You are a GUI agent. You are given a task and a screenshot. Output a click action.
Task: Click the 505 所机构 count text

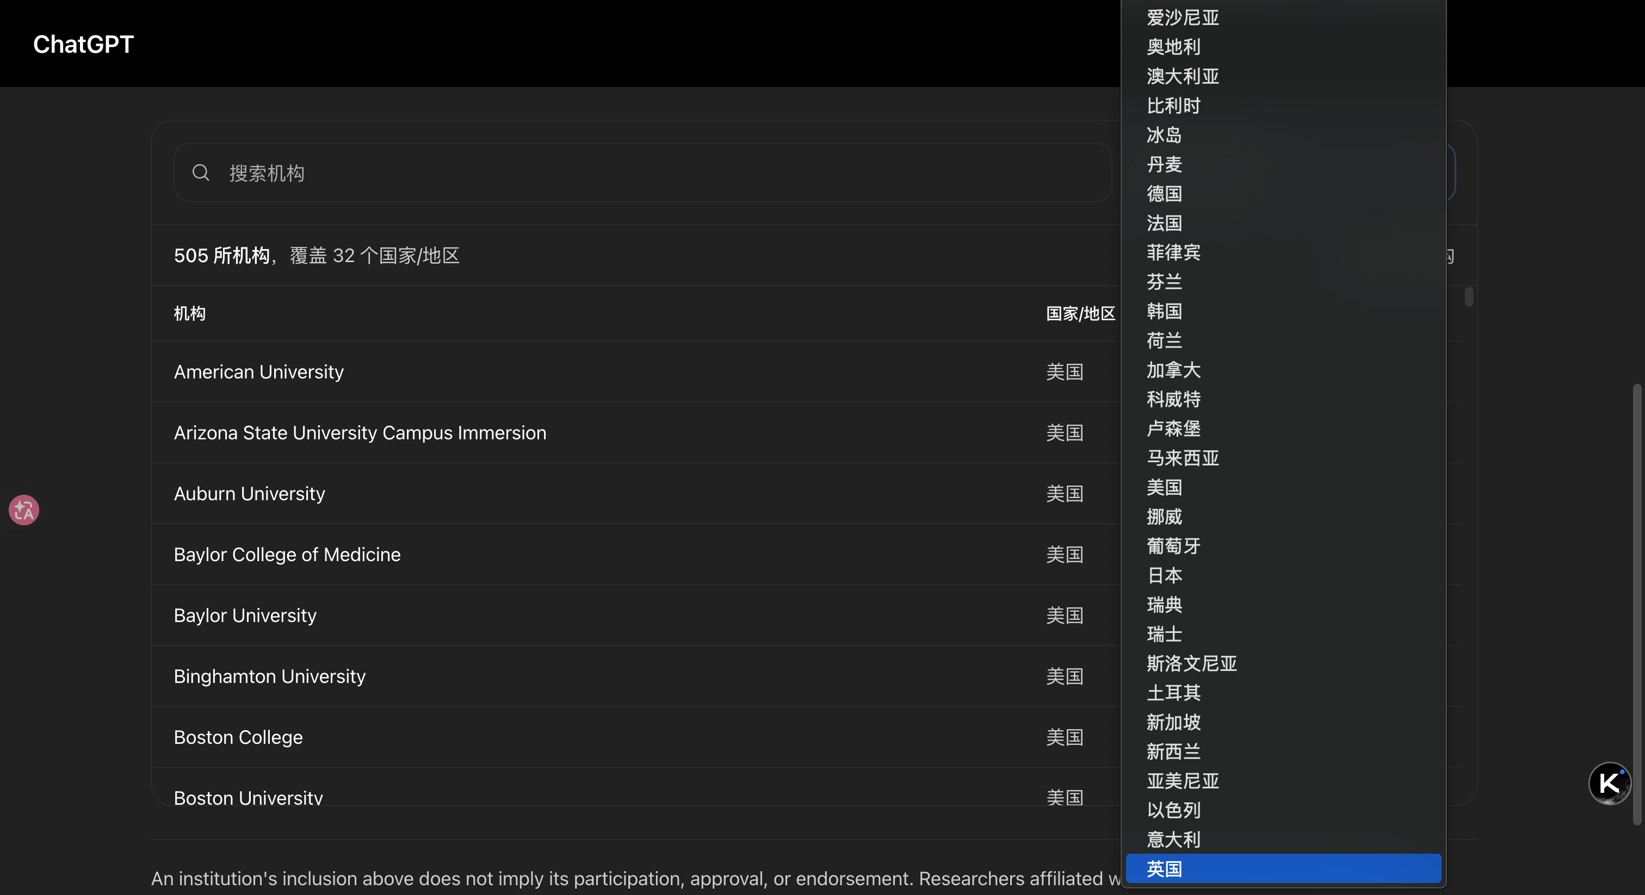pos(221,256)
